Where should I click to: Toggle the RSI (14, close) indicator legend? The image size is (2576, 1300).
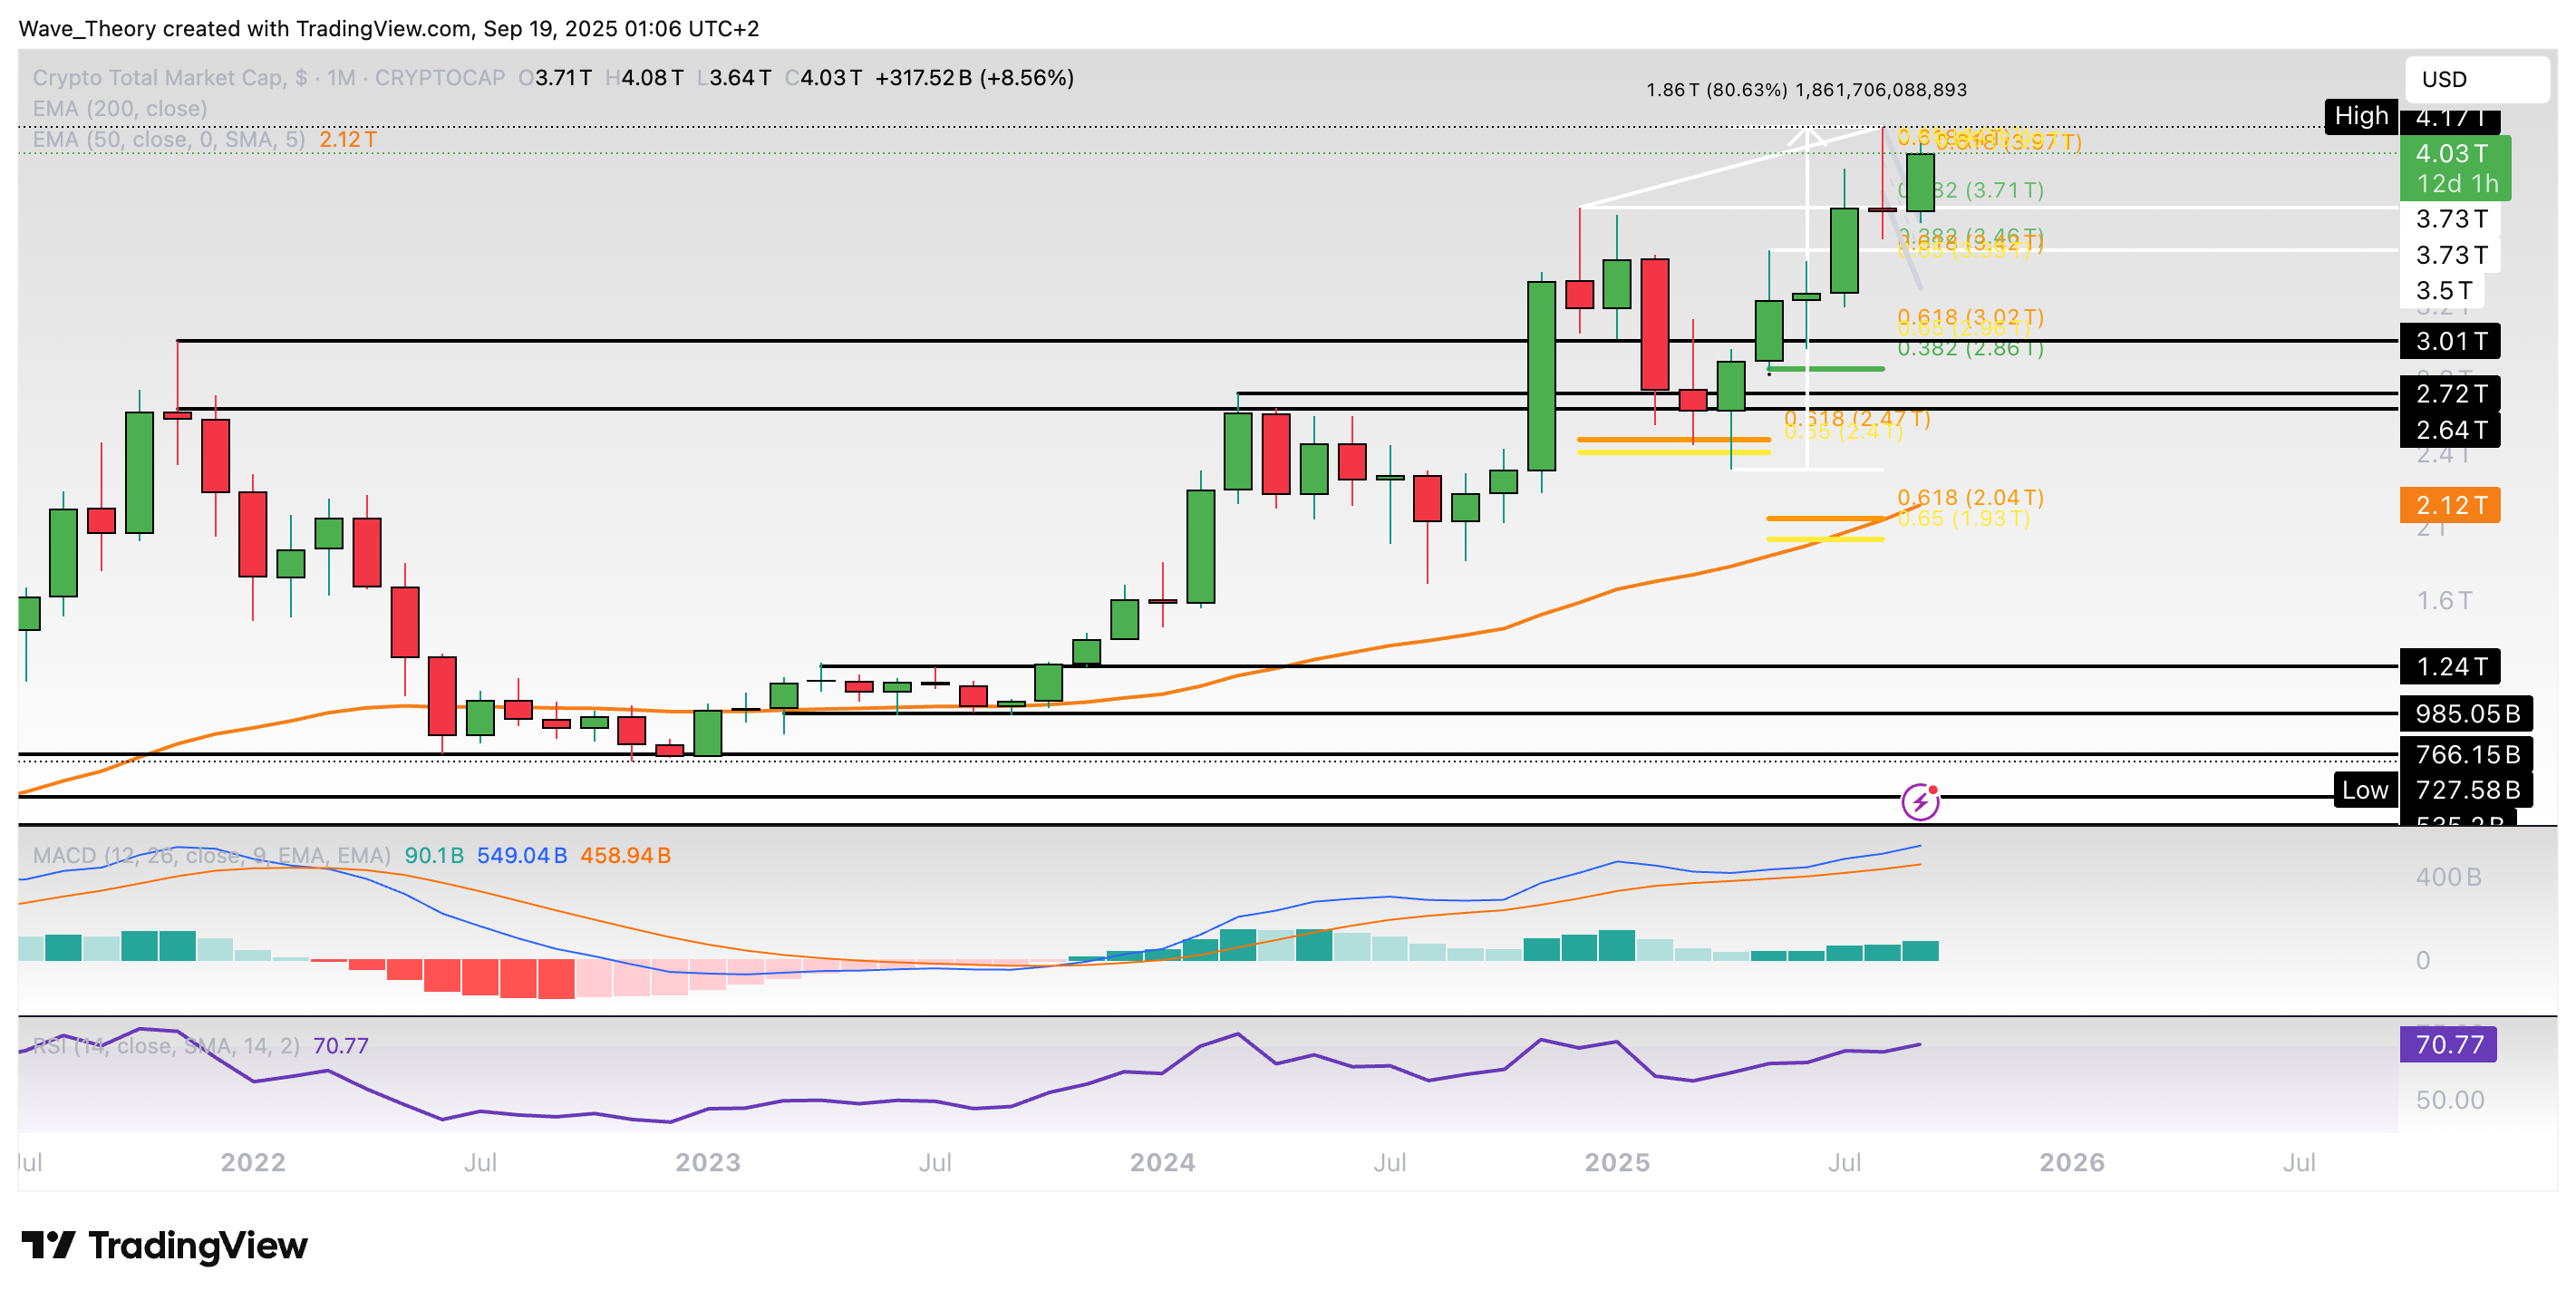tap(165, 1045)
